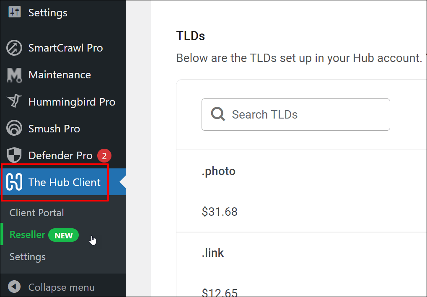Click the SmartCrawl Pro sidebar icon
This screenshot has height=297, width=427.
point(14,48)
